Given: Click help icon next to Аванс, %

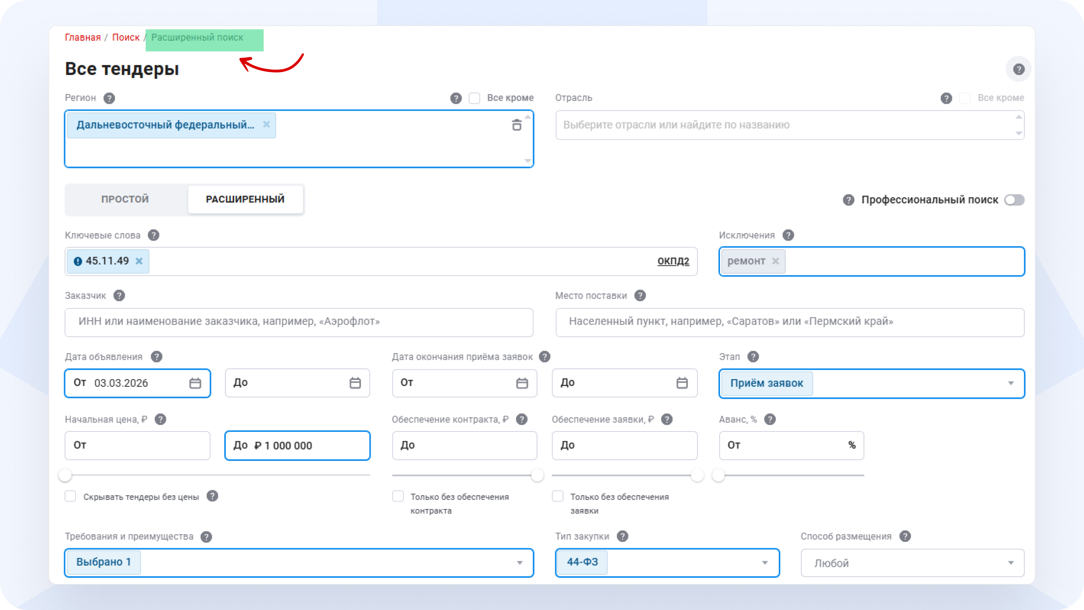Looking at the screenshot, I should click(770, 419).
